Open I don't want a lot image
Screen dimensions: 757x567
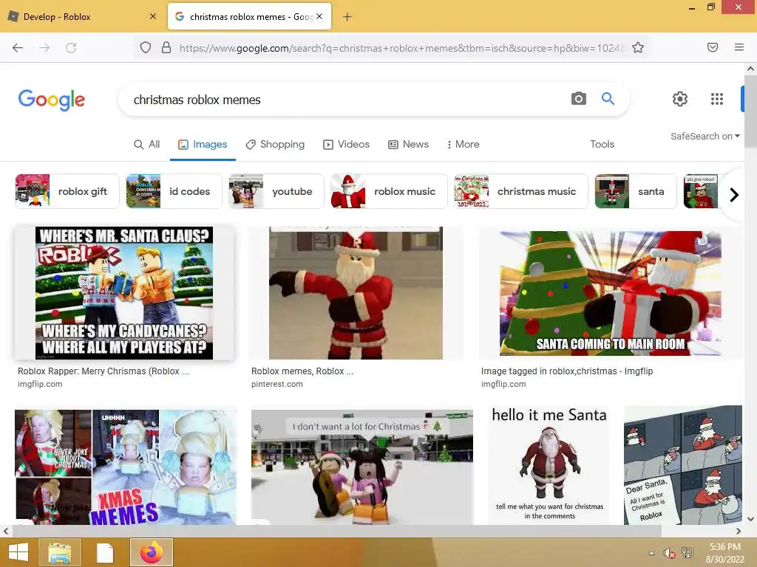tap(362, 467)
